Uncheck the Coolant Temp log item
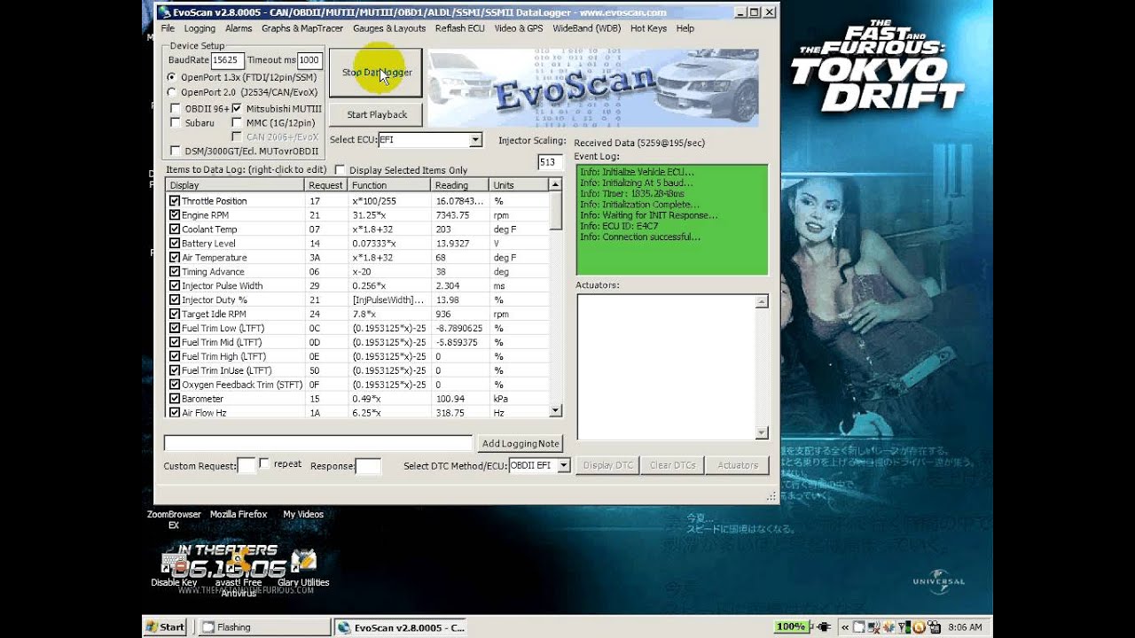Image resolution: width=1135 pixels, height=638 pixels. click(175, 230)
